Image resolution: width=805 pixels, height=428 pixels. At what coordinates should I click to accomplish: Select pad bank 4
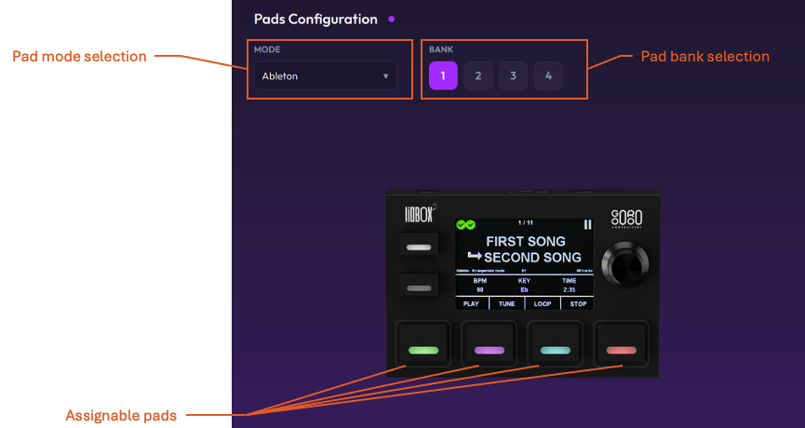548,76
